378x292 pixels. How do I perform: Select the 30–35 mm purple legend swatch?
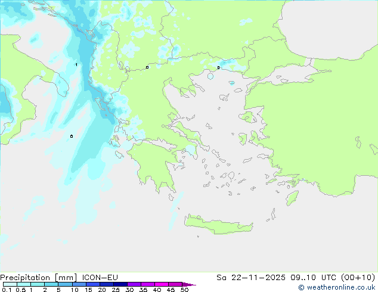click(134, 284)
